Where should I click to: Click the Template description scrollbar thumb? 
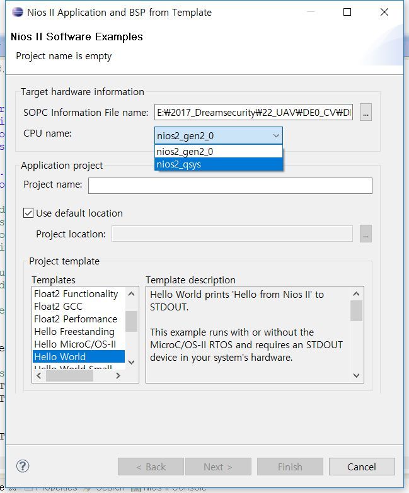[x=356, y=310]
